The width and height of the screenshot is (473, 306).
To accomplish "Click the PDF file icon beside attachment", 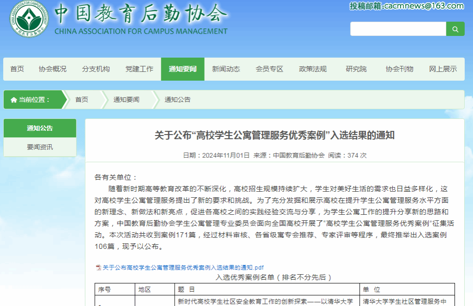I will [x=98, y=268].
